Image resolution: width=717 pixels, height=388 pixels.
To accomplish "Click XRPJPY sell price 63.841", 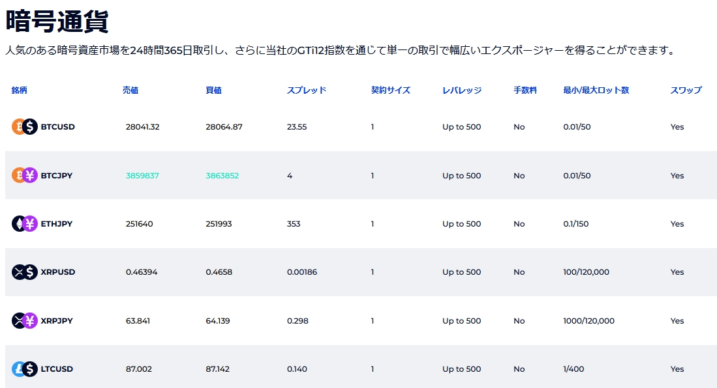I will (x=138, y=321).
